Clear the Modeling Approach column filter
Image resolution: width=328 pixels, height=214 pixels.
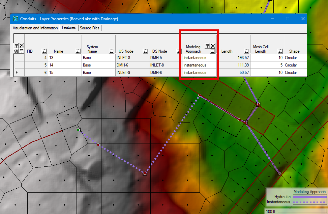click(x=213, y=46)
